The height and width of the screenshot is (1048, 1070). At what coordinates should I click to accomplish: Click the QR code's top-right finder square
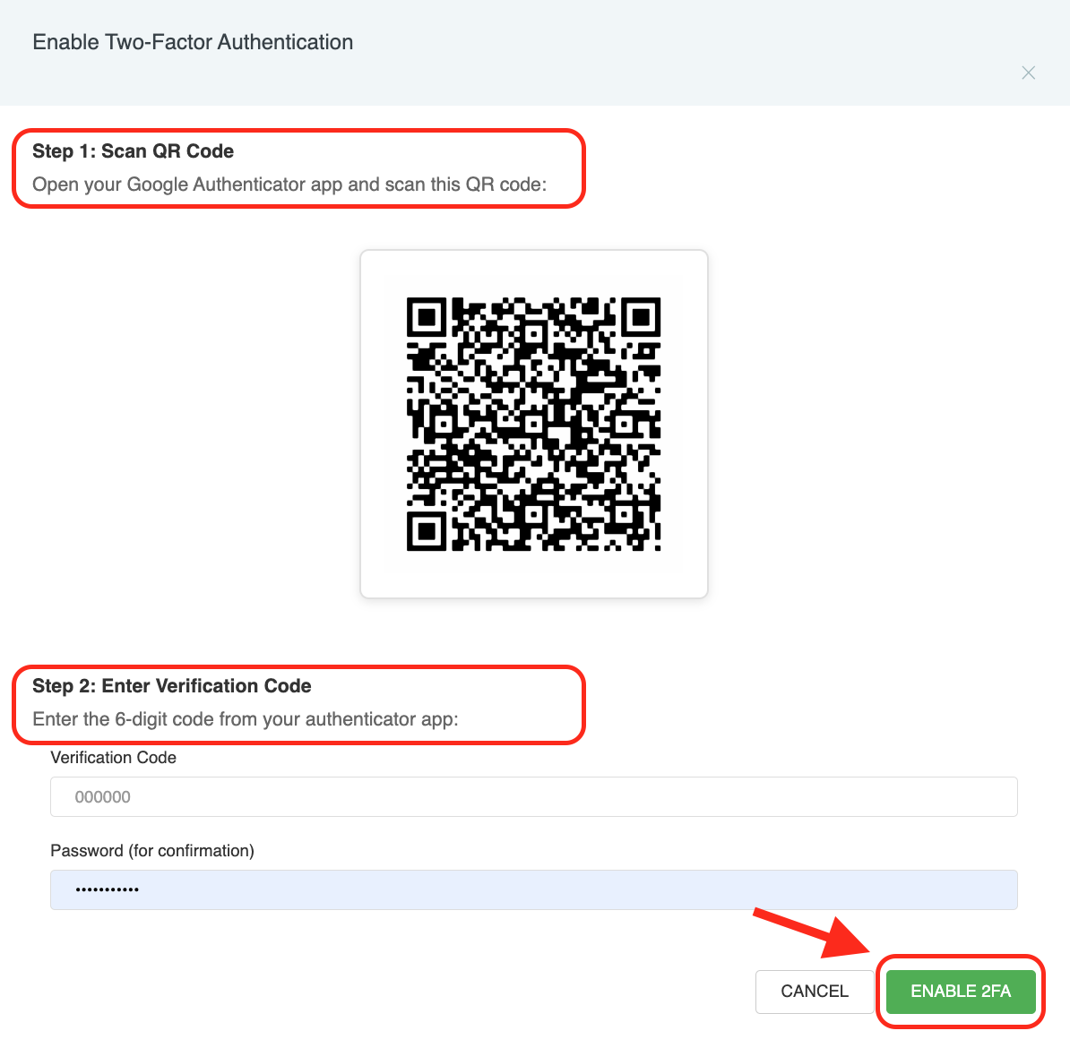click(641, 317)
